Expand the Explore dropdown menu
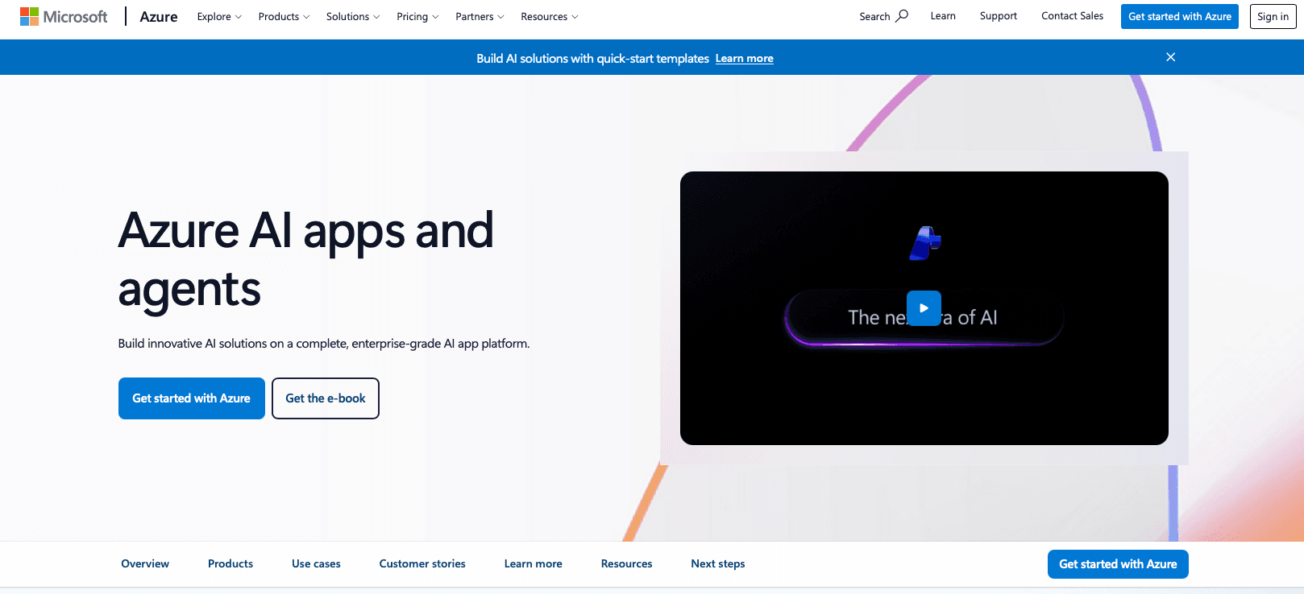 coord(219,16)
